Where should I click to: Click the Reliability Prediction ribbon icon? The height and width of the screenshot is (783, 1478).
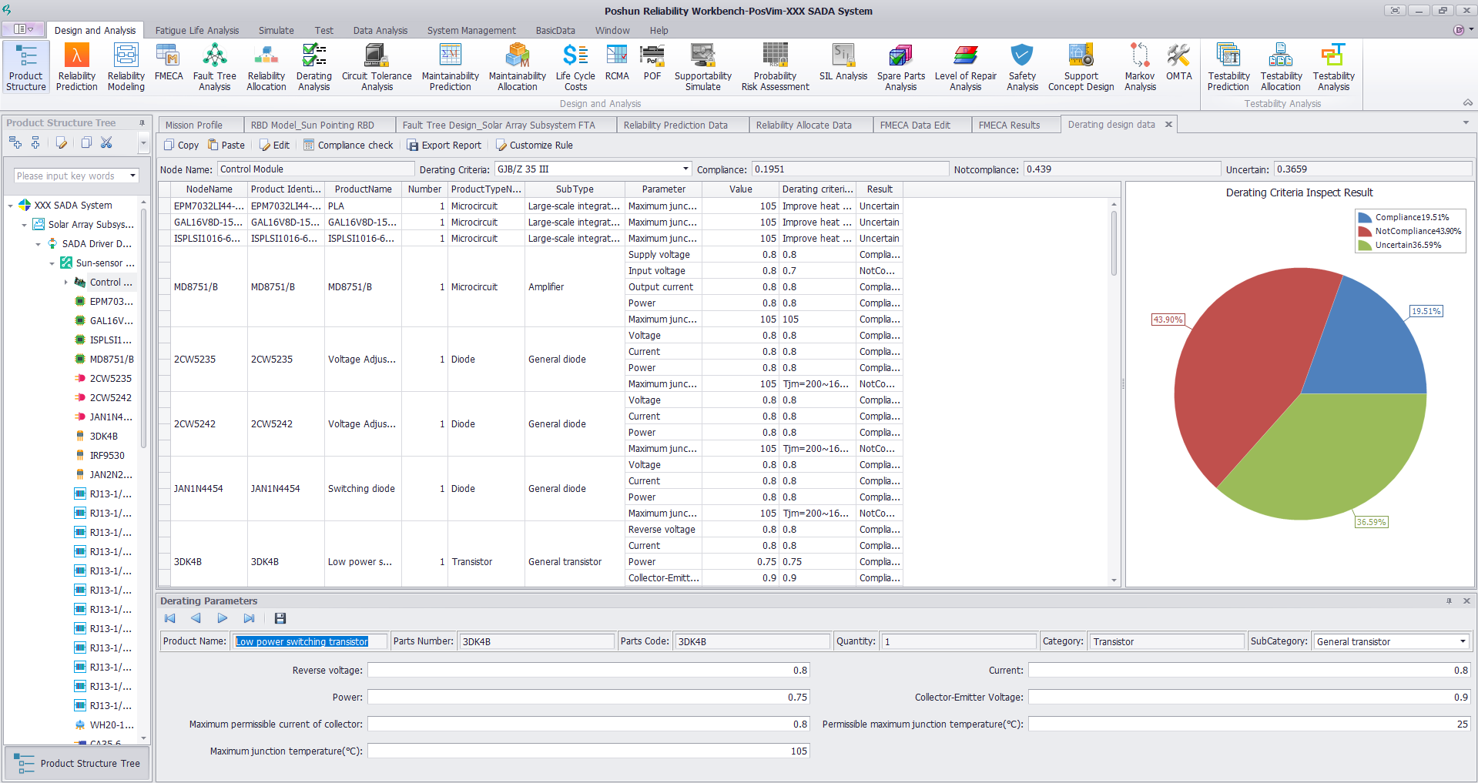pyautogui.click(x=77, y=67)
